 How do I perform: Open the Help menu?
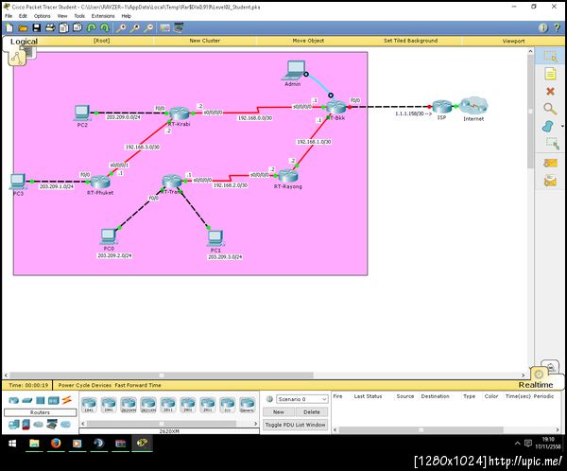point(127,16)
